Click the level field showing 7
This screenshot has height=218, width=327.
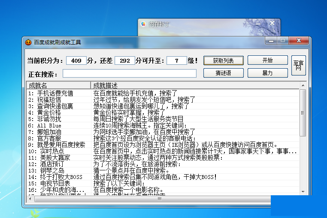pos(177,61)
